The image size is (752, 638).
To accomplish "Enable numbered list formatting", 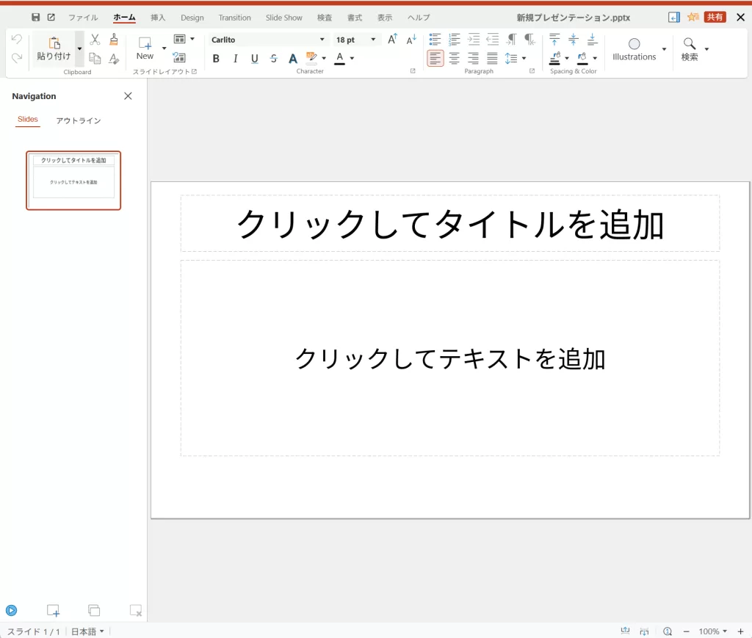I will 454,40.
